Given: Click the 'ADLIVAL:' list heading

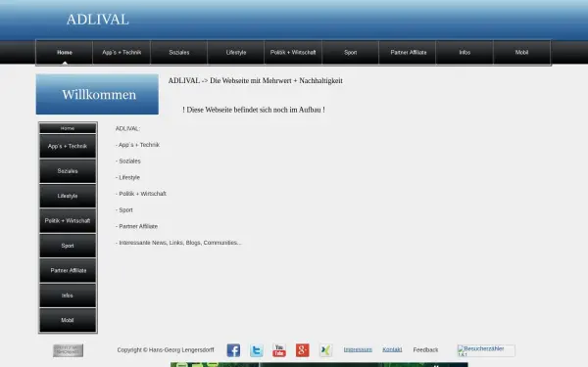Looking at the screenshot, I should [x=127, y=128].
